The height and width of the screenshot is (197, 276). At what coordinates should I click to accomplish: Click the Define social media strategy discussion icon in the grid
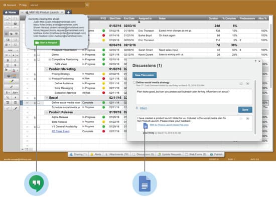38,103
